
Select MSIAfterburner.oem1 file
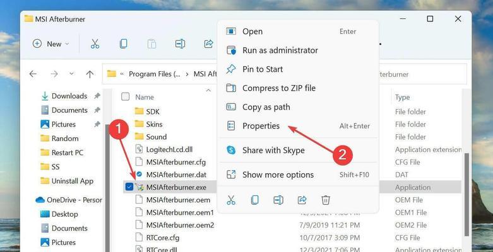coord(180,212)
